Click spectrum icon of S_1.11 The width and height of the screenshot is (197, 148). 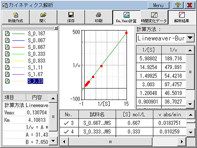pyautogui.click(x=7, y=67)
